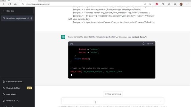Click the ChatGPT avatar icon beside response

point(63,37)
